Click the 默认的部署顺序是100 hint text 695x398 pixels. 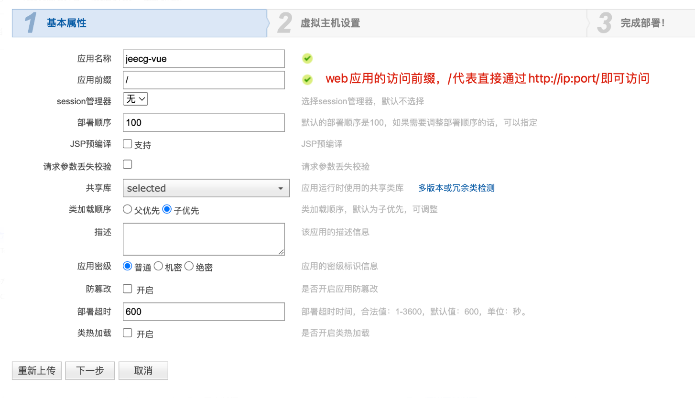coord(419,122)
